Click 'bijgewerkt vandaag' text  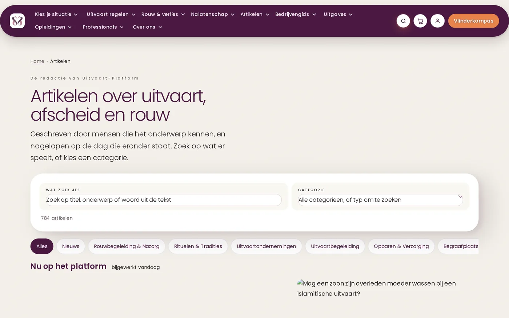(136, 267)
